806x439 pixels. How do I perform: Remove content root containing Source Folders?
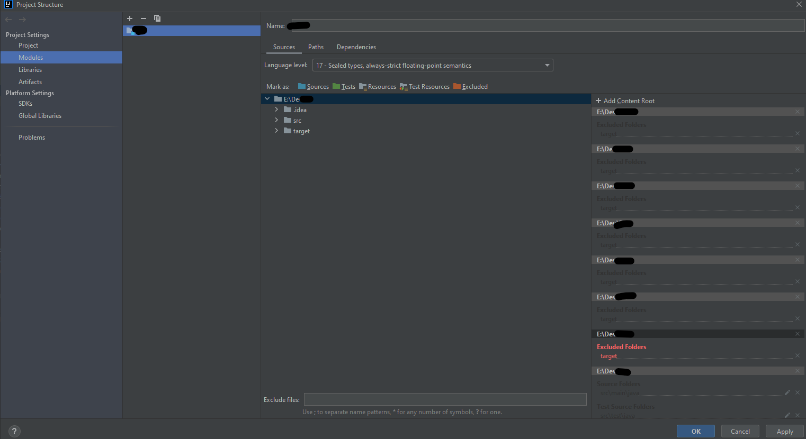798,371
